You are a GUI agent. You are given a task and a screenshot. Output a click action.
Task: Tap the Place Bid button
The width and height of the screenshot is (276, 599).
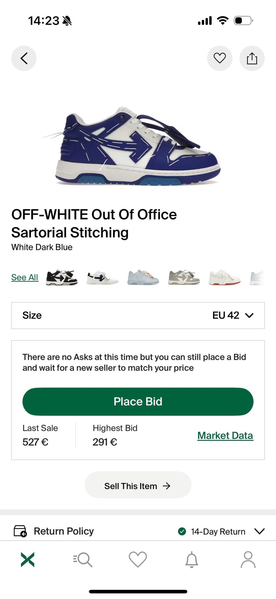point(138,402)
